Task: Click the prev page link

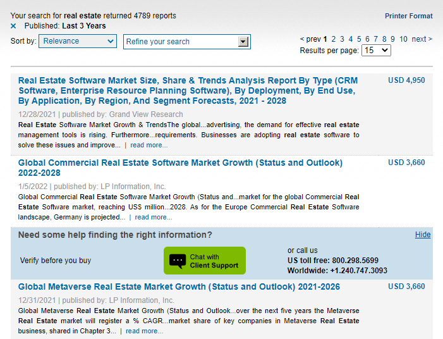Action: point(310,39)
